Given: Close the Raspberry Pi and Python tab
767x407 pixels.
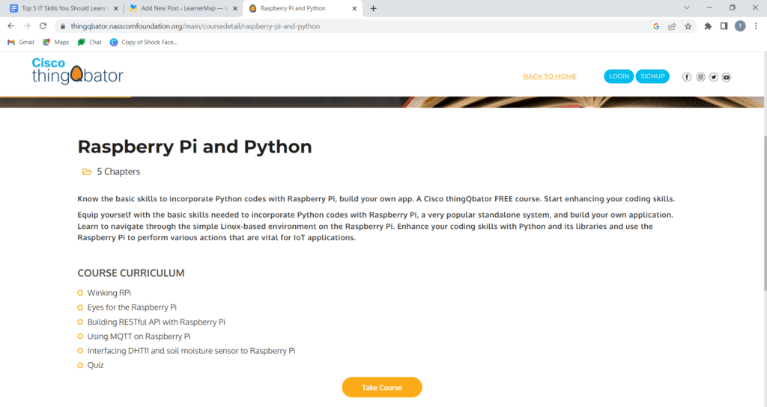Looking at the screenshot, I should click(x=354, y=8).
